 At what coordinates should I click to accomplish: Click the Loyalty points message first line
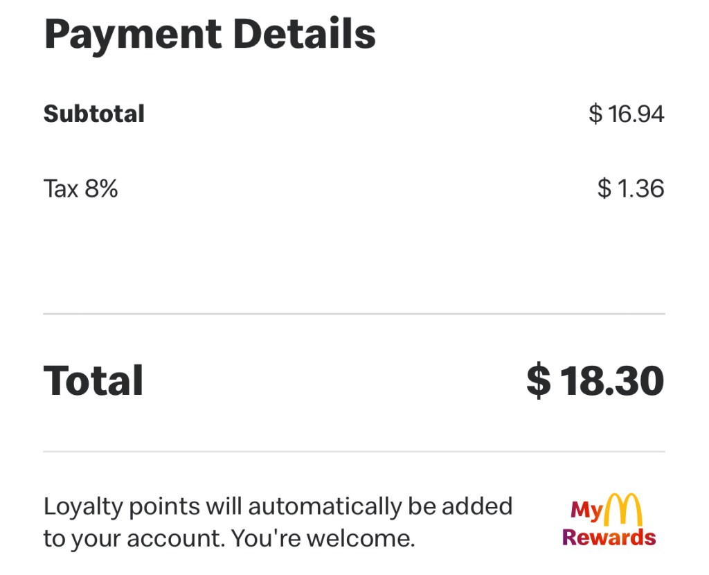tap(278, 506)
